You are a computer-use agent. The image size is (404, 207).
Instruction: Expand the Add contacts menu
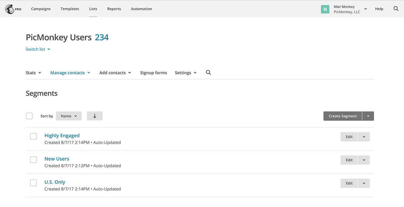[115, 73]
